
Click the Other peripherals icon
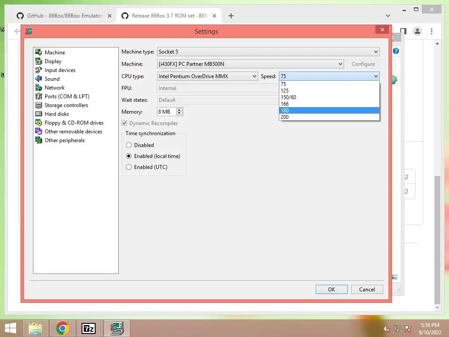click(39, 140)
